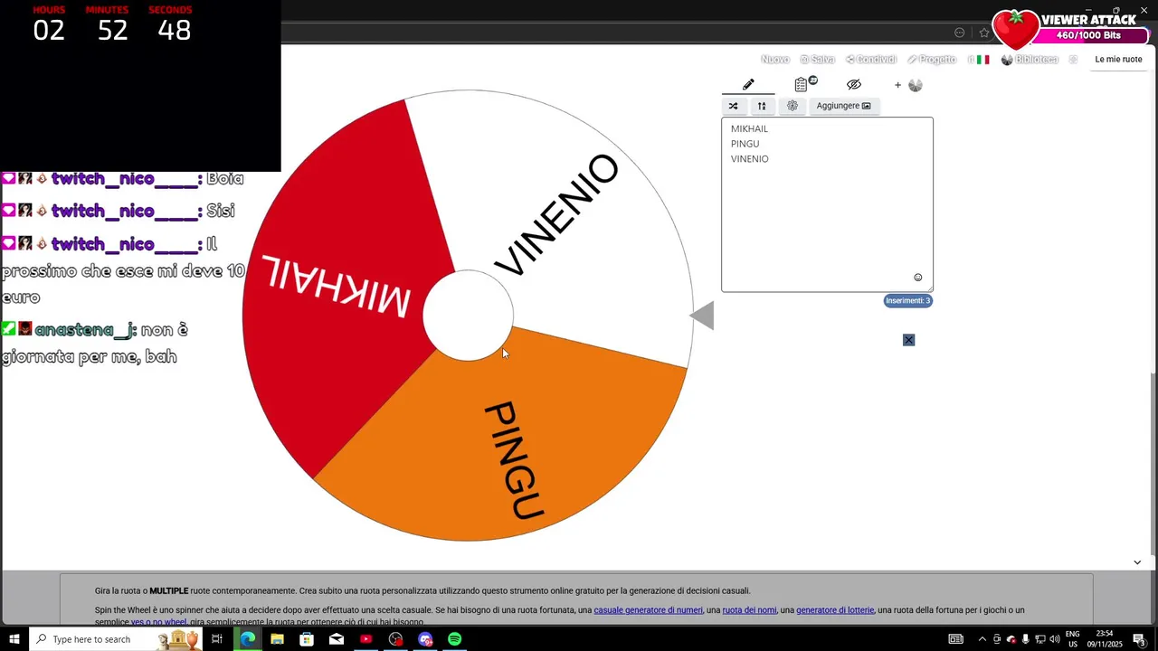Click Salva to save the wheel

[x=817, y=60]
